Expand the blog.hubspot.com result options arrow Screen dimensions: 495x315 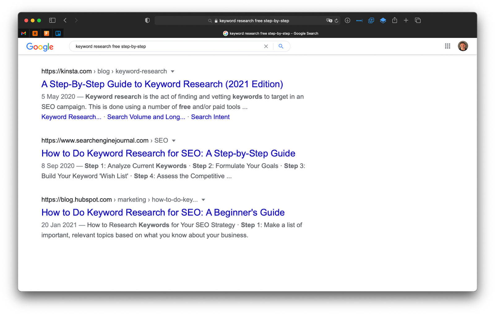tap(203, 200)
